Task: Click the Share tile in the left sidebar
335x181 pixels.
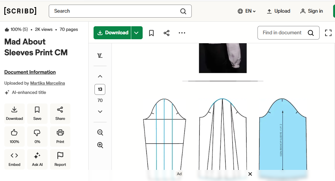Action: (60, 113)
